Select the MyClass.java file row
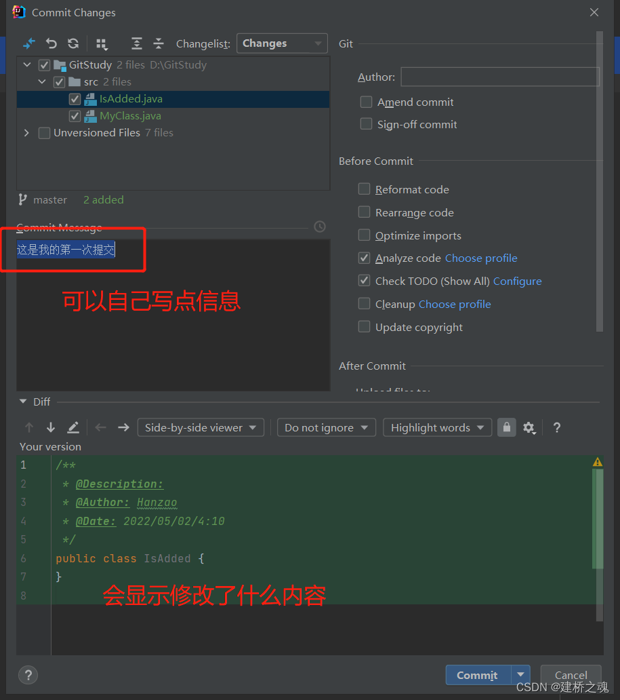Screen dimensions: 620x700 173,116
